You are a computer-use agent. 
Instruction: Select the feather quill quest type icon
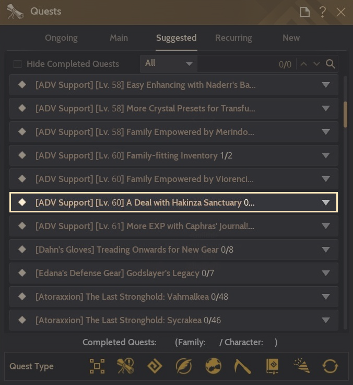pos(184,366)
